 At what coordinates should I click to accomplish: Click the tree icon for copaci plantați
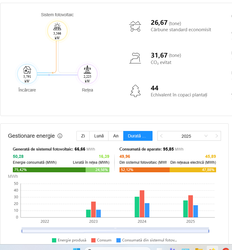[x=135, y=91]
